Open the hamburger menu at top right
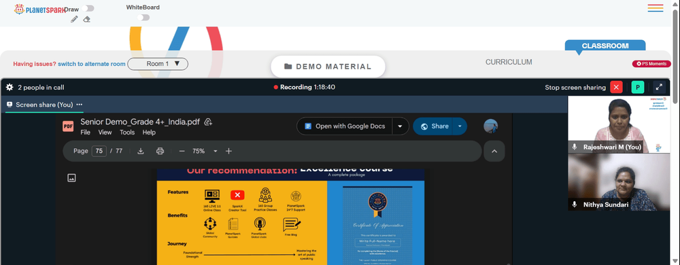This screenshot has width=680, height=265. click(x=656, y=7)
